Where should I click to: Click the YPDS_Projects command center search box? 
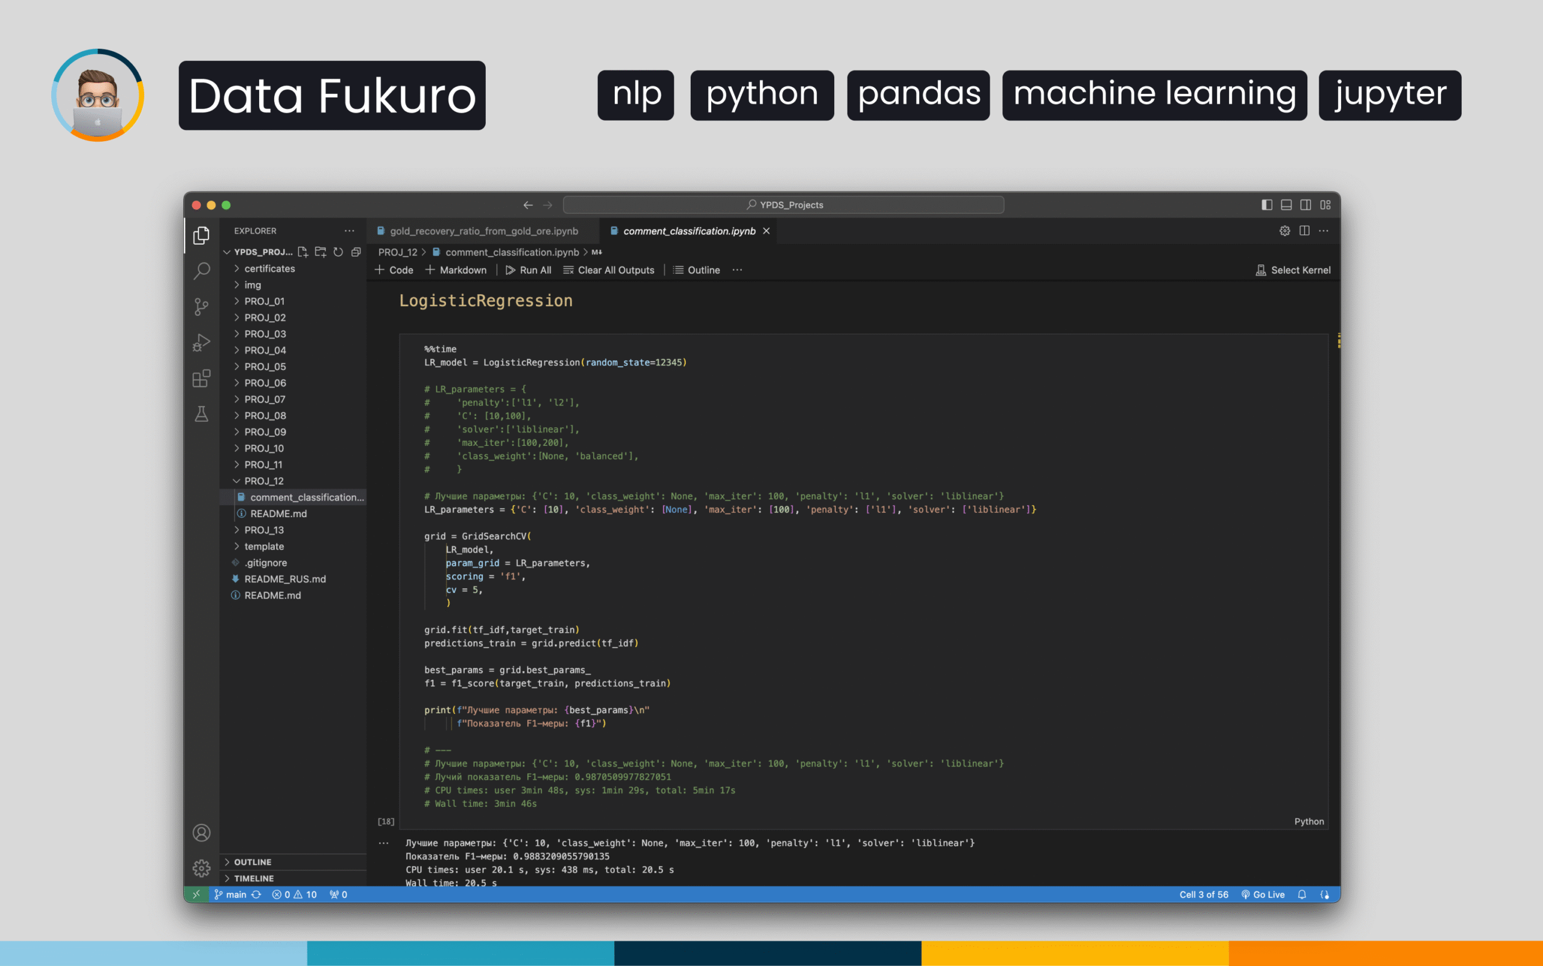point(784,205)
